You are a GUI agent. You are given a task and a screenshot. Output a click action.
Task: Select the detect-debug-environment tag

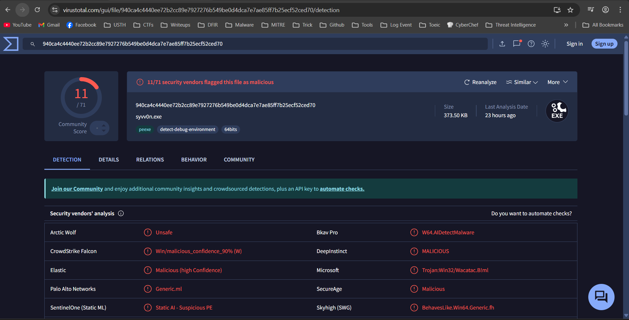click(x=188, y=130)
